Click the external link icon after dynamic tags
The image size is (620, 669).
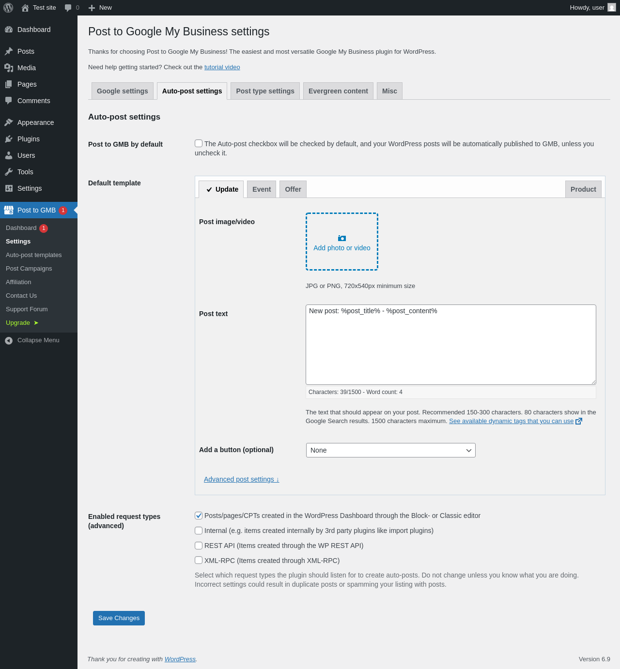tap(579, 421)
